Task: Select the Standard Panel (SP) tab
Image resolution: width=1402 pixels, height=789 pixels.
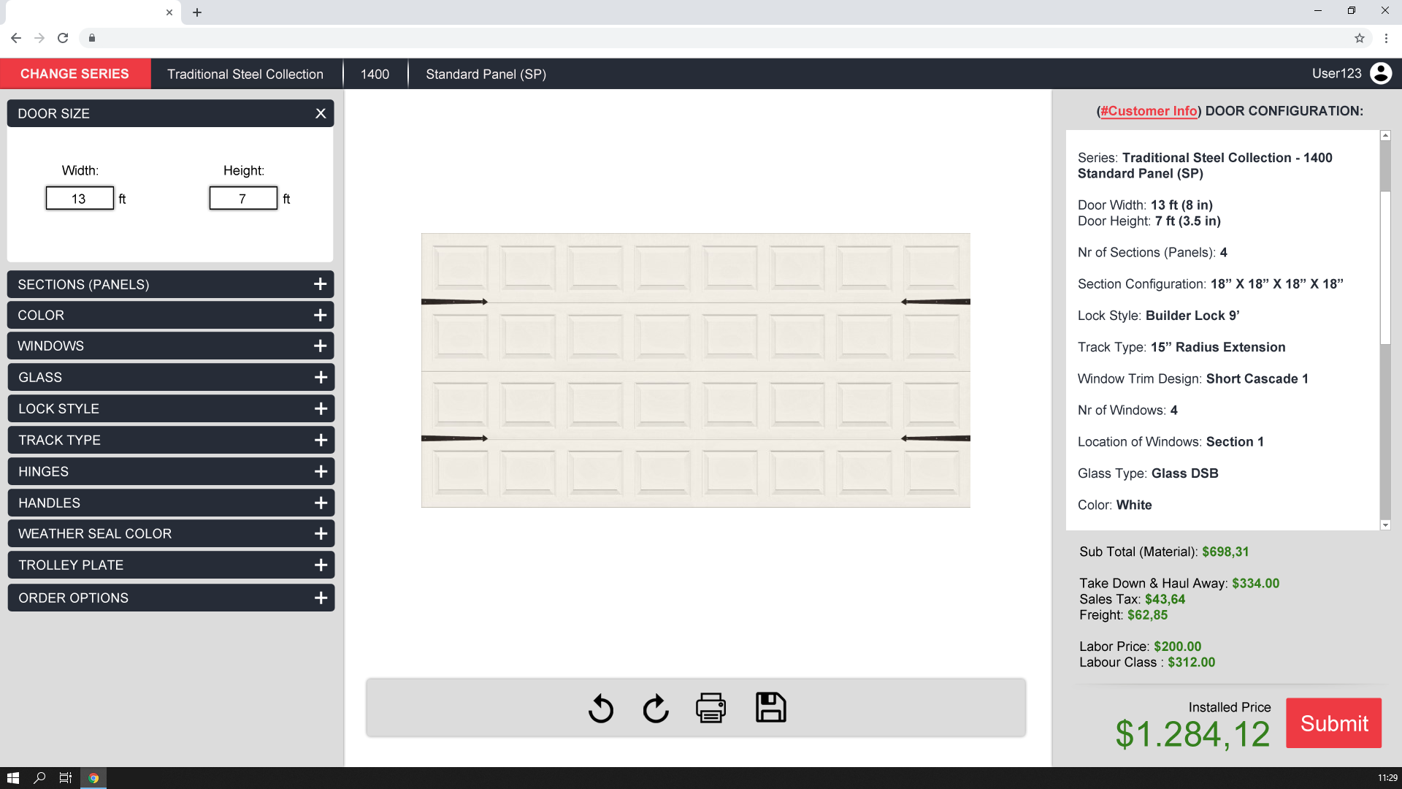Action: 486,74
